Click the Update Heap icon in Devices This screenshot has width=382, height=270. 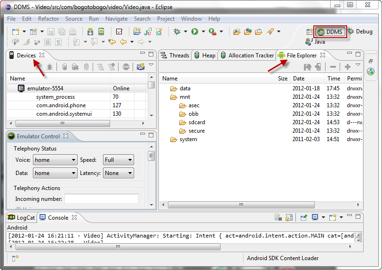point(64,67)
